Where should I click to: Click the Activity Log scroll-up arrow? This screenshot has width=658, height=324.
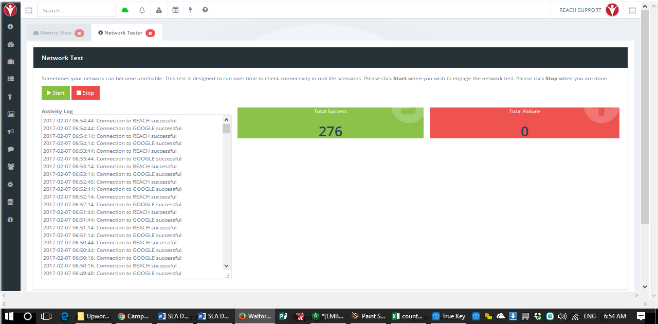pyautogui.click(x=226, y=119)
